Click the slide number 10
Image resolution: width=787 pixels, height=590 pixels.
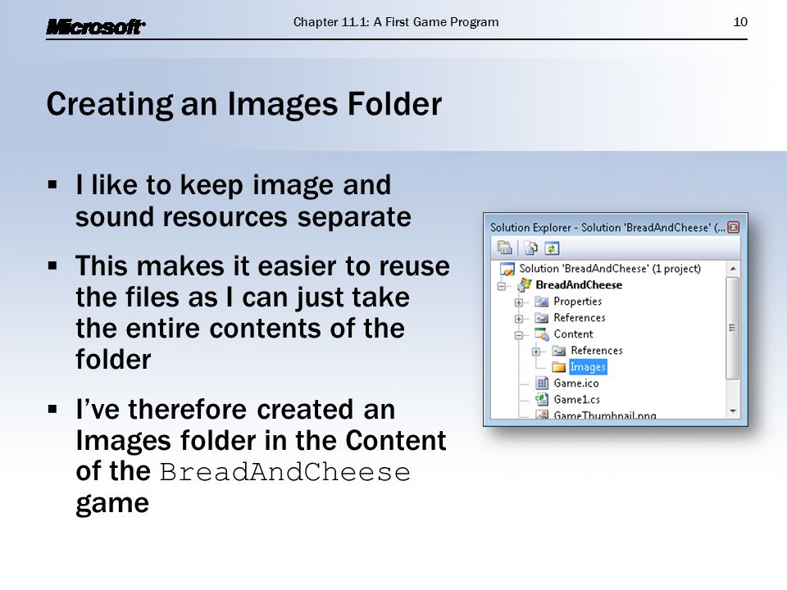[740, 22]
